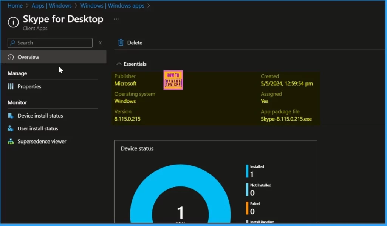This screenshot has height=226, width=387.
Task: Click the trash can icon
Action: click(x=121, y=43)
